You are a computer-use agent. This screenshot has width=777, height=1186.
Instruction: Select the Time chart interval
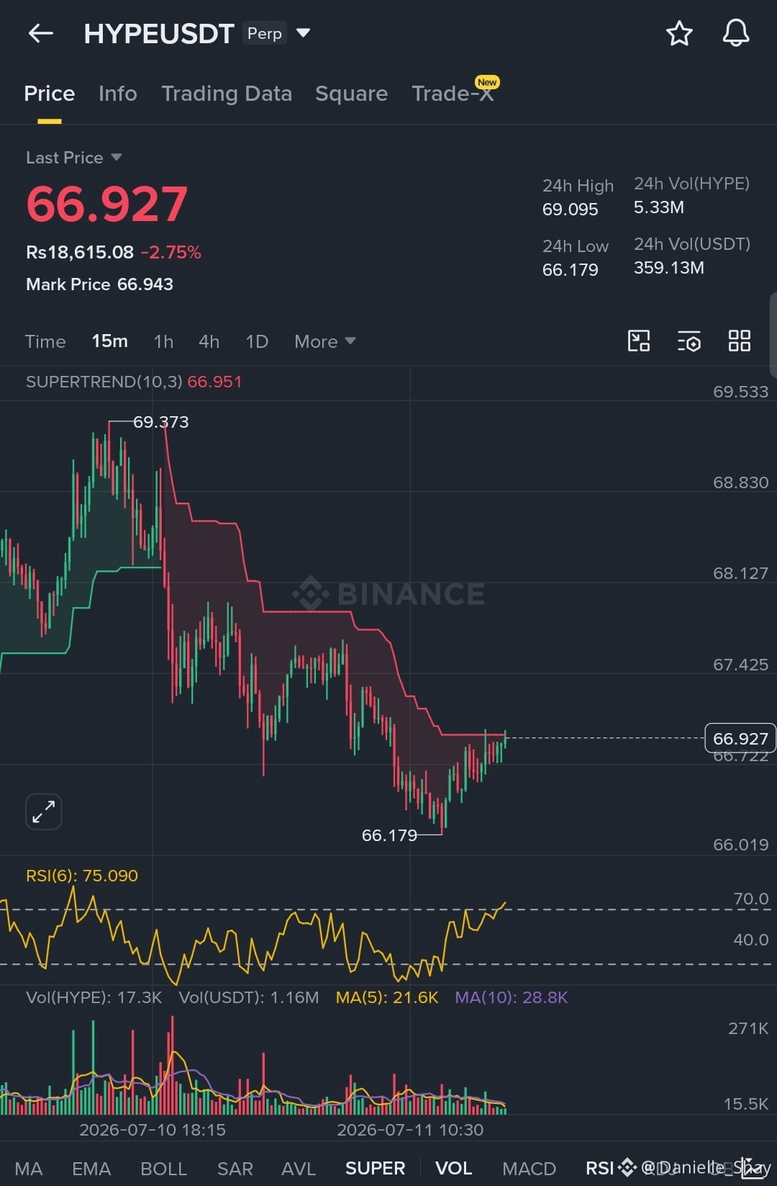[x=45, y=341]
